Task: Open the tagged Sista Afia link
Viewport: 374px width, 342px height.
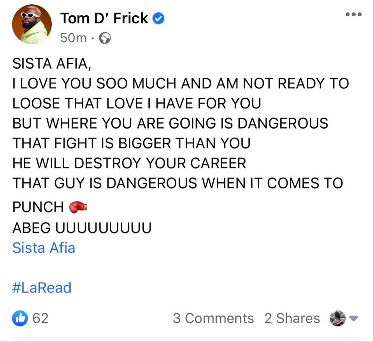Action: [44, 248]
